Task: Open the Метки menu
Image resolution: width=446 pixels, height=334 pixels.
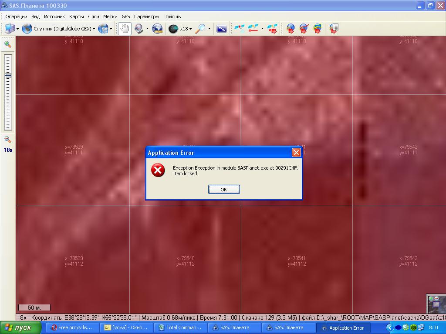Action: [110, 17]
